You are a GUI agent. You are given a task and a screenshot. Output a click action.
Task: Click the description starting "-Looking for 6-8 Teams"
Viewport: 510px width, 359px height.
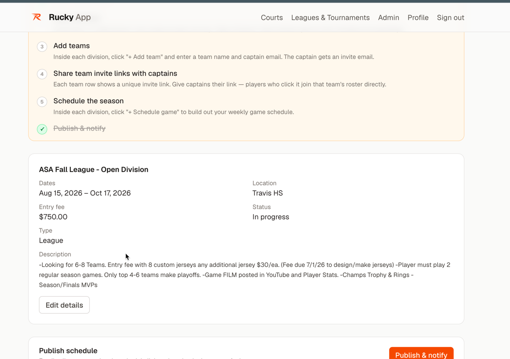[245, 275]
